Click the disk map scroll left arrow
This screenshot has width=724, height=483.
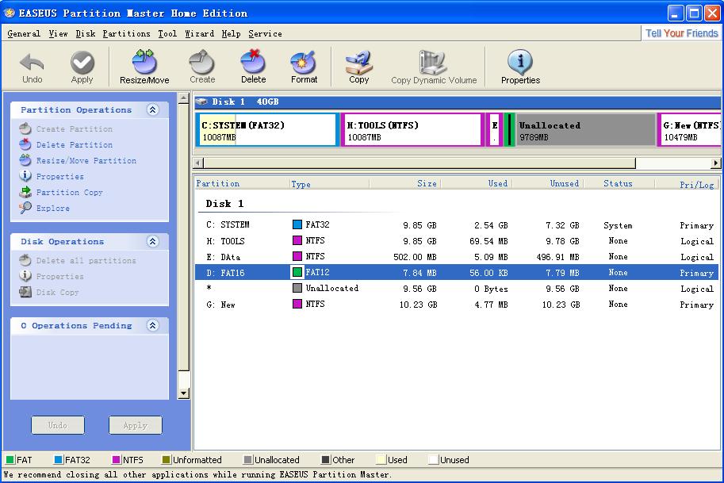pos(198,163)
